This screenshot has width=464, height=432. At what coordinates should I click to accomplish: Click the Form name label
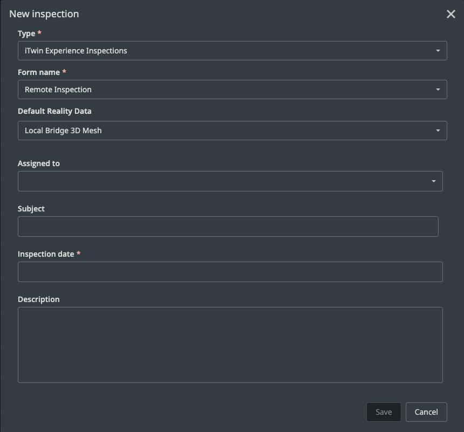pyautogui.click(x=39, y=72)
